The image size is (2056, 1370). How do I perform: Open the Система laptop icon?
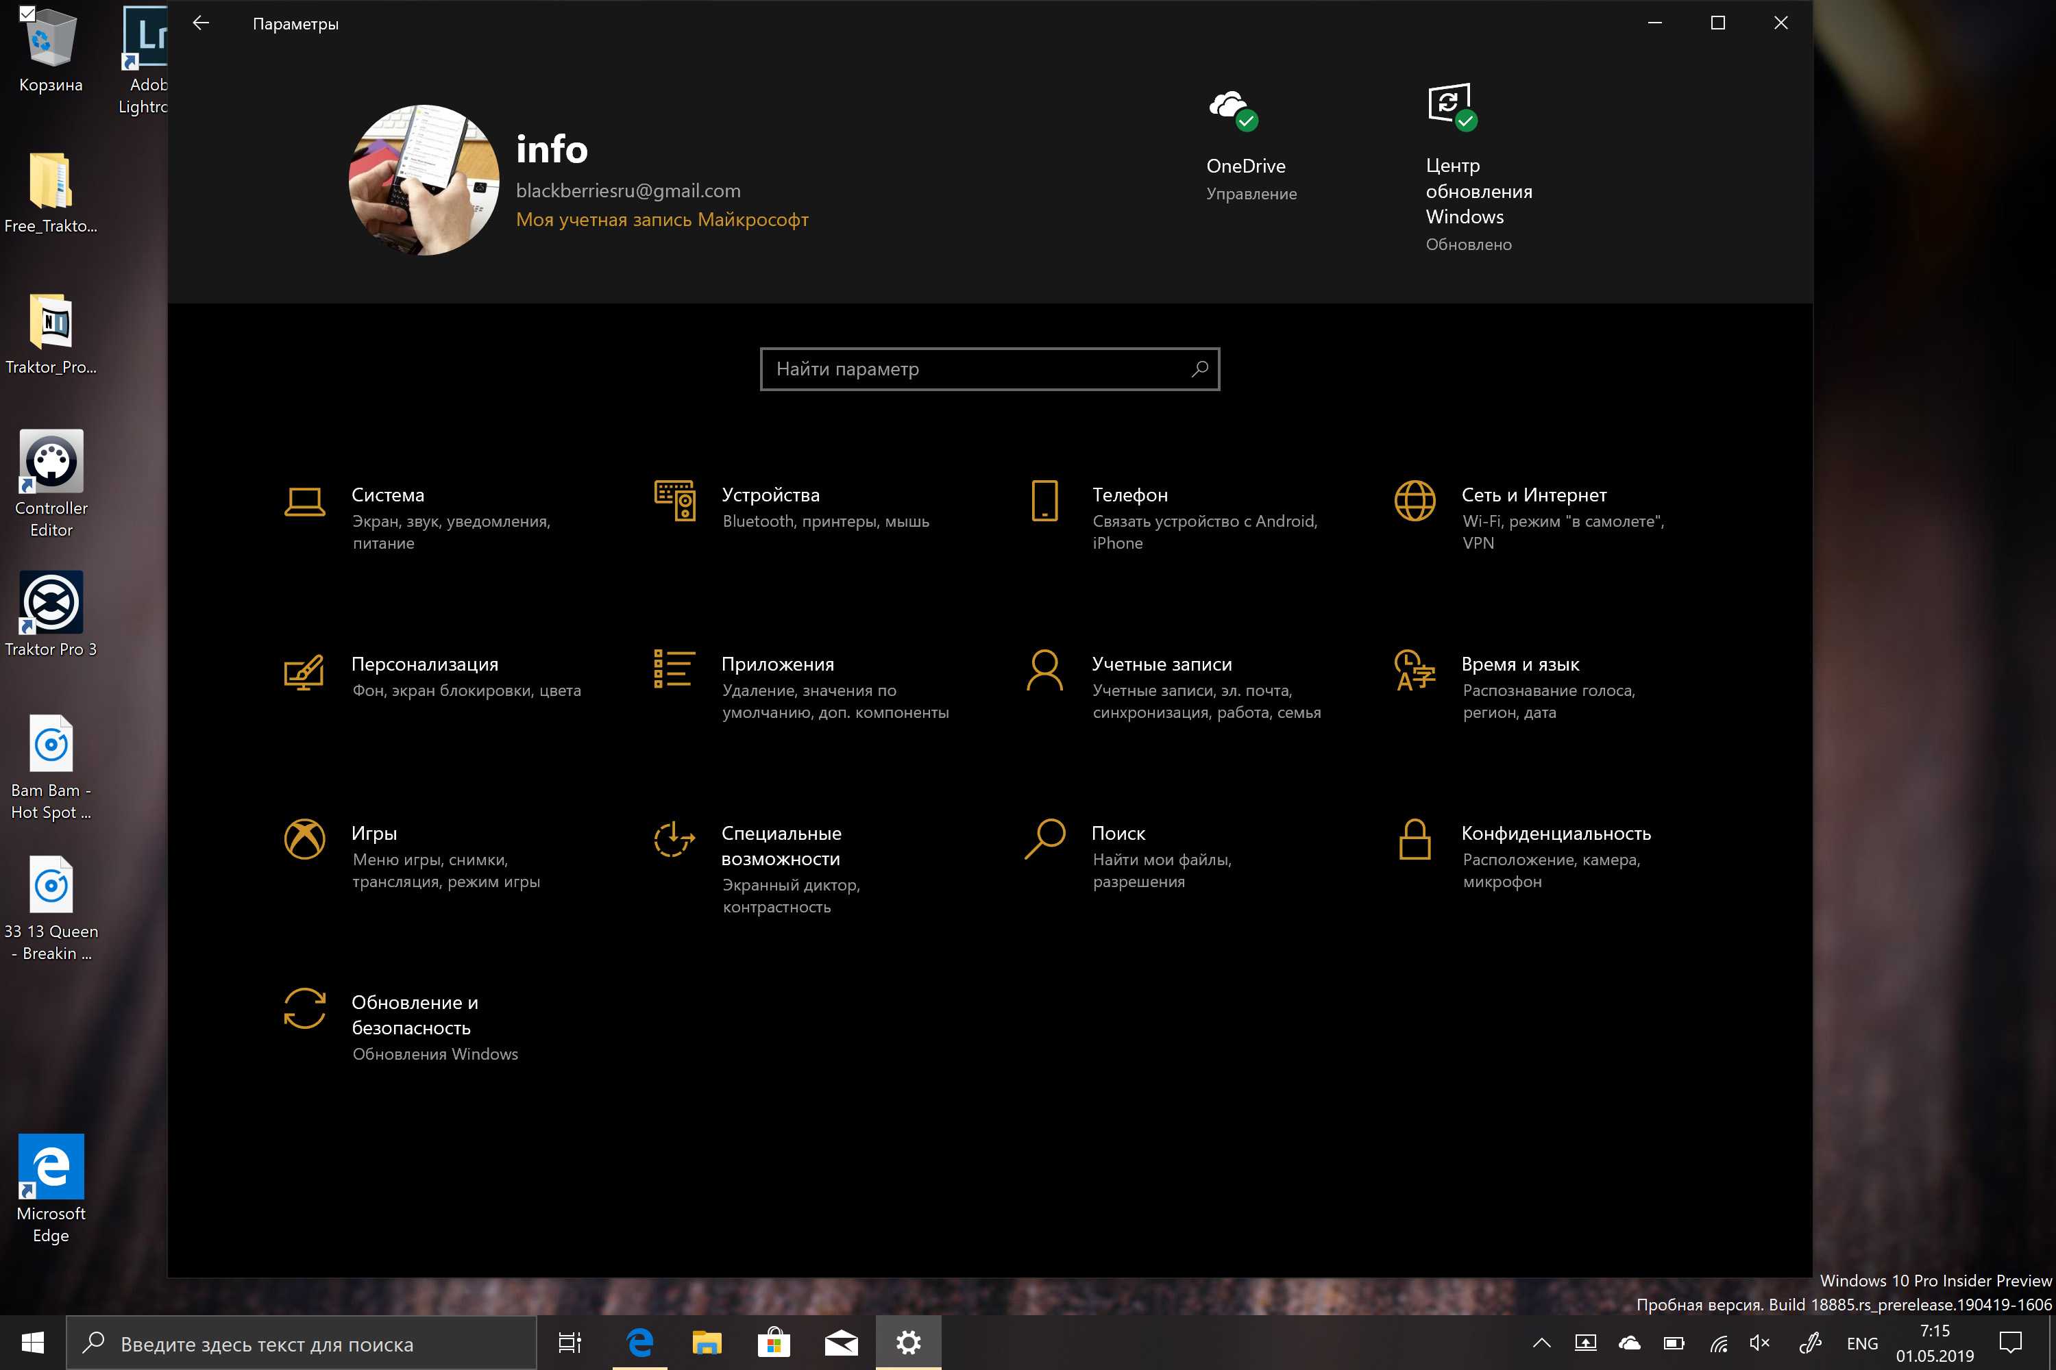[x=304, y=501]
